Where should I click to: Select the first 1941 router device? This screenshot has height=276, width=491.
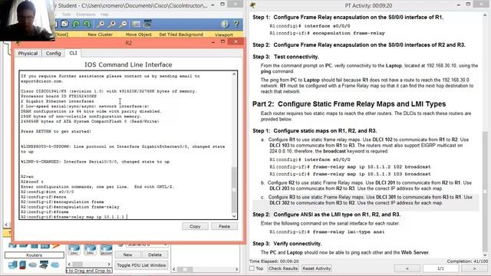(74, 250)
